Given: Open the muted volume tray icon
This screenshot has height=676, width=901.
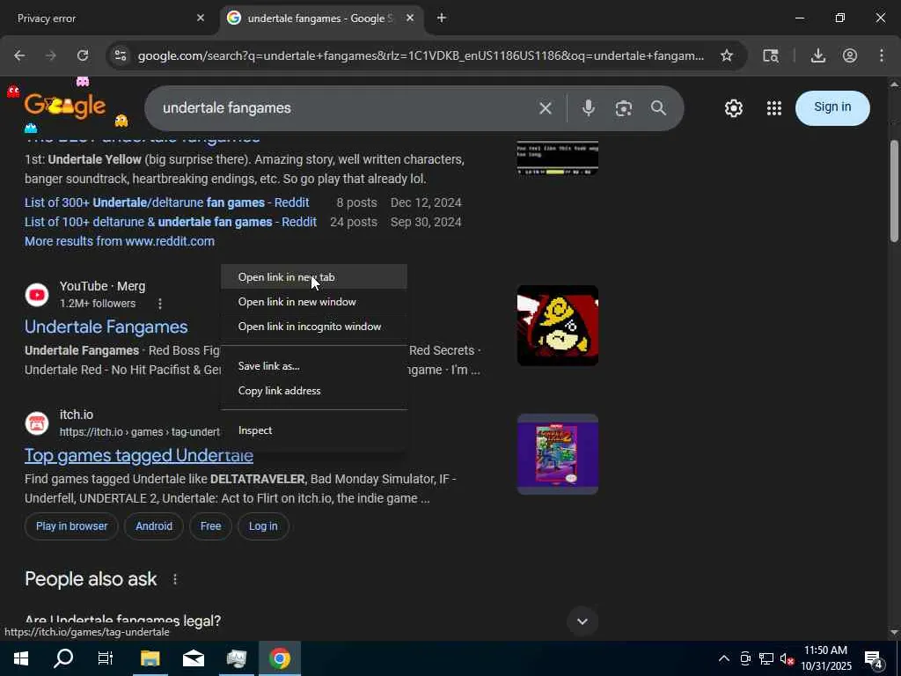Looking at the screenshot, I should click(787, 658).
